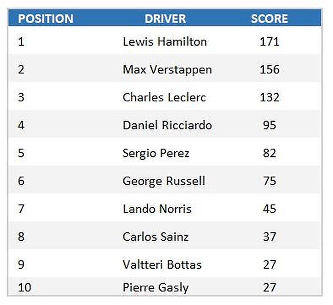Select the score cell showing 156
This screenshot has width=333, height=305.
270,70
